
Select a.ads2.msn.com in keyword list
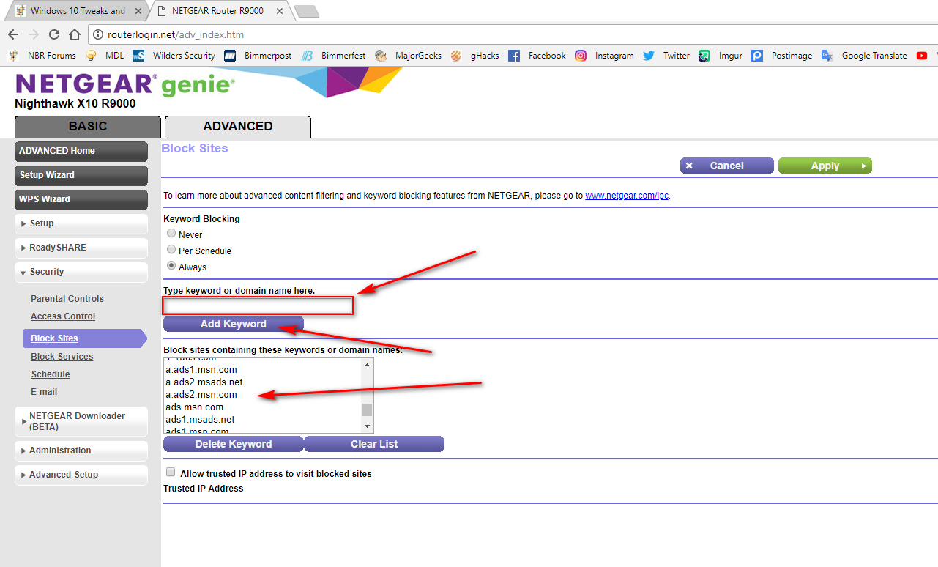click(201, 395)
